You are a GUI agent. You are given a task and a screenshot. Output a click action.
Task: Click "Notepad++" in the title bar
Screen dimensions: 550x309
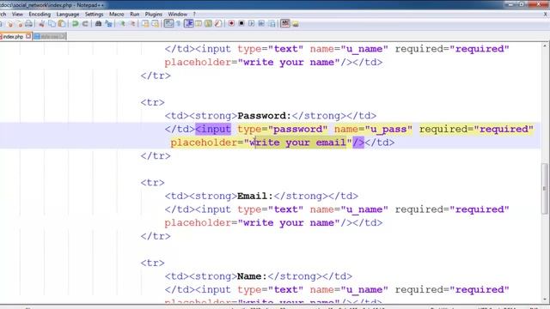point(89,5)
